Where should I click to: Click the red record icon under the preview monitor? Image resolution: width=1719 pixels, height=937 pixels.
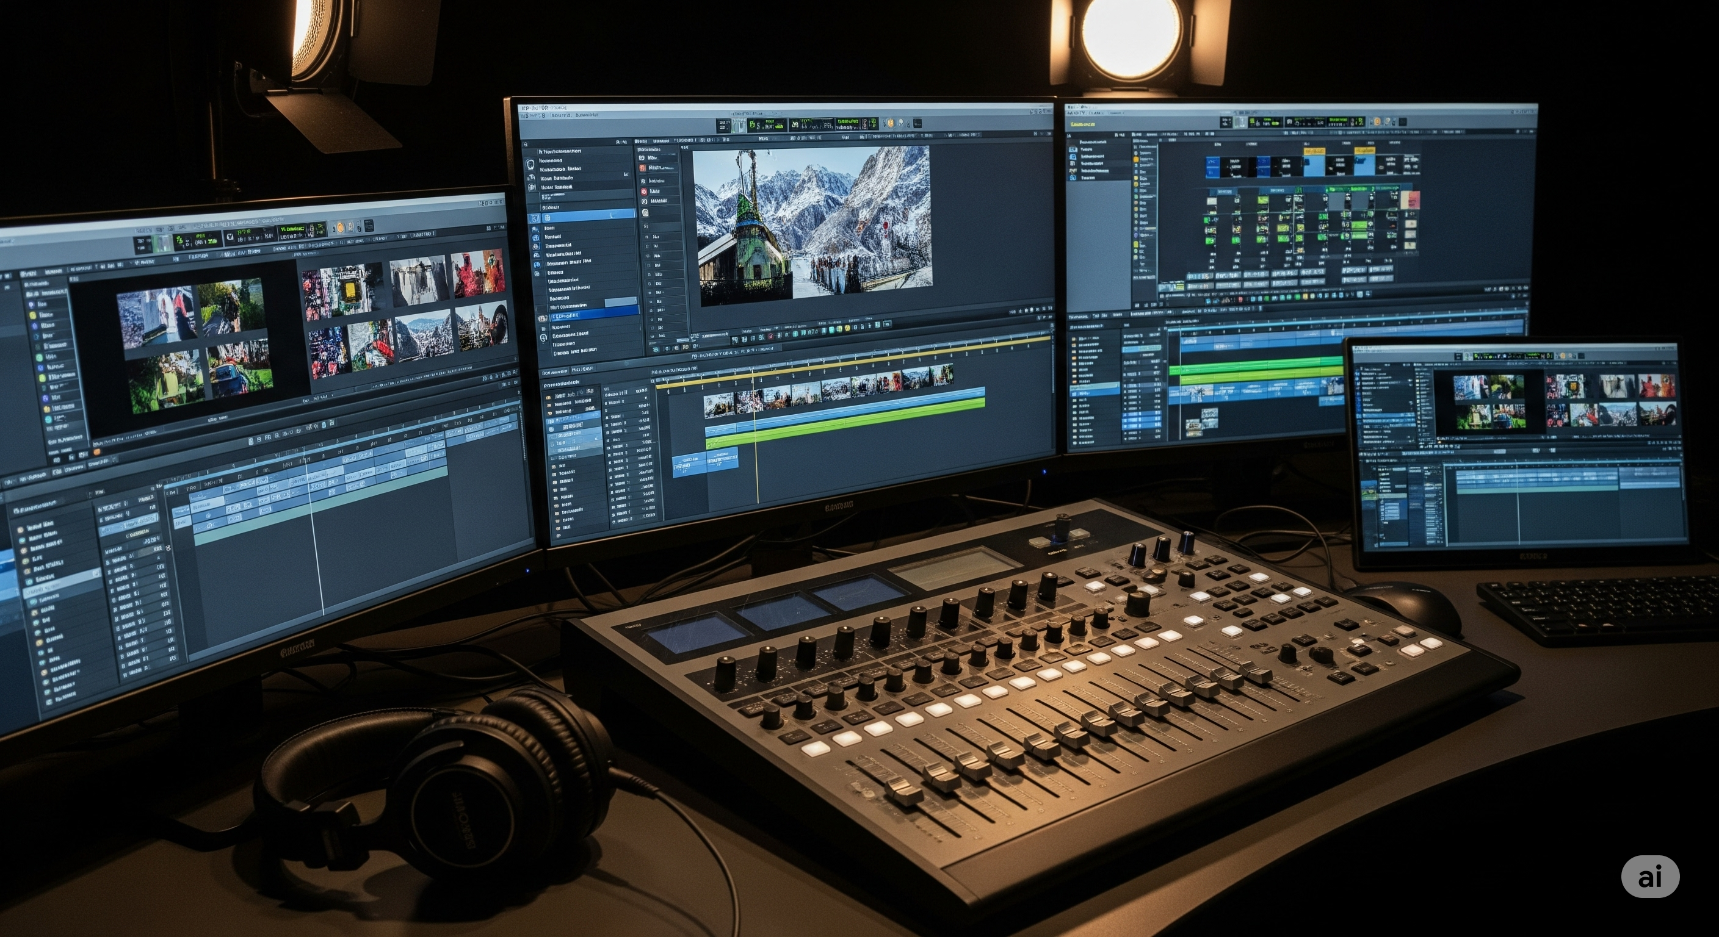tap(772, 337)
